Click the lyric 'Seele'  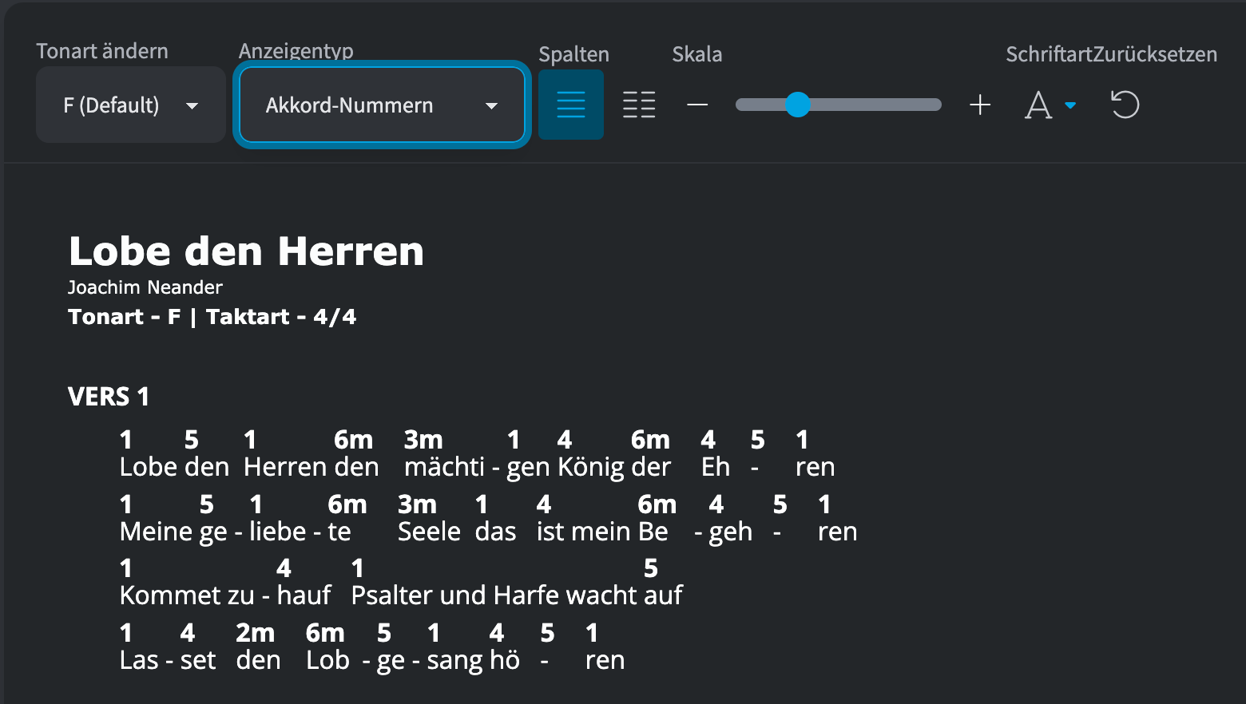point(430,532)
